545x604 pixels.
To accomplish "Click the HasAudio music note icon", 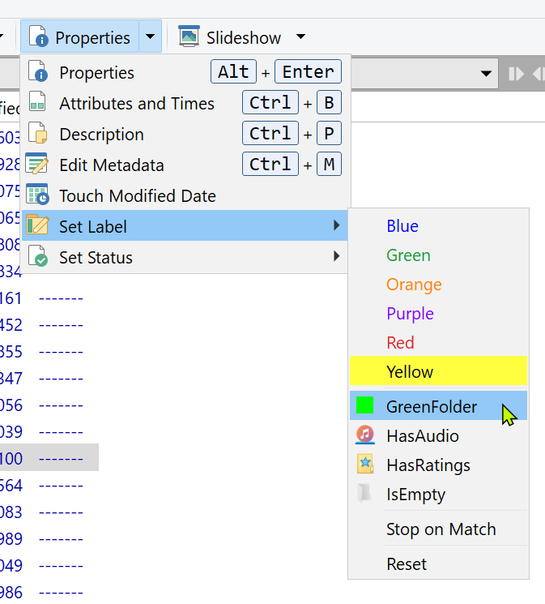I will click(365, 435).
